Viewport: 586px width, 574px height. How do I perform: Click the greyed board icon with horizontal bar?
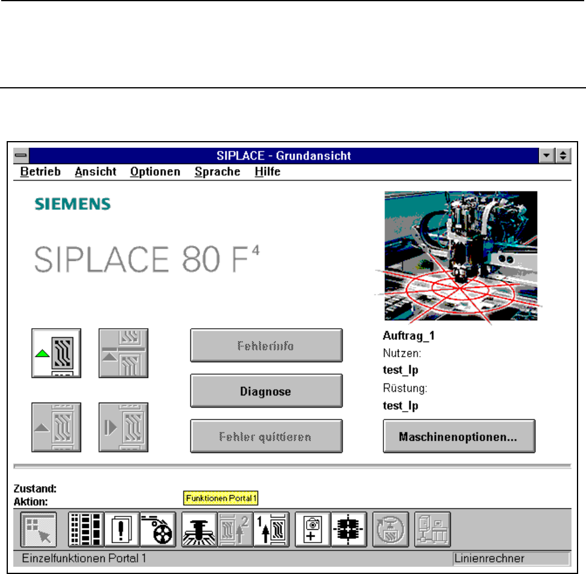pyautogui.click(x=123, y=353)
